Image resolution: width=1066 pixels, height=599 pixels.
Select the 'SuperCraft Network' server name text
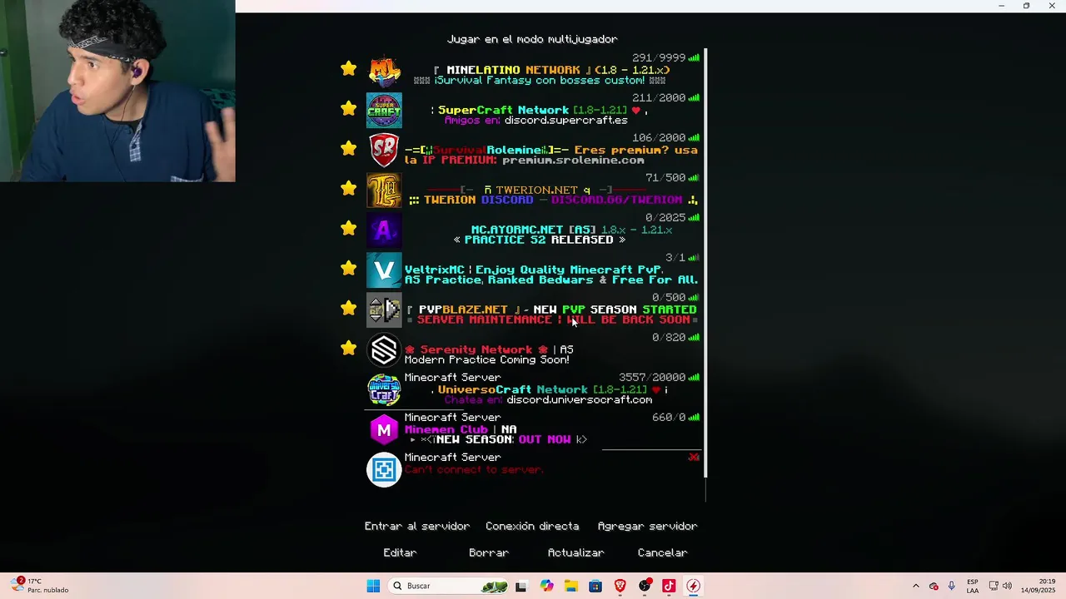click(503, 110)
